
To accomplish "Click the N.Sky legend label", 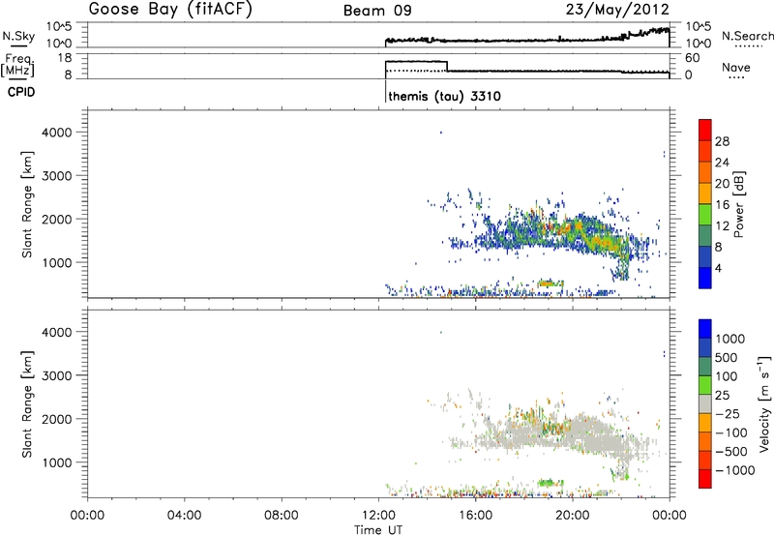I will (18, 36).
